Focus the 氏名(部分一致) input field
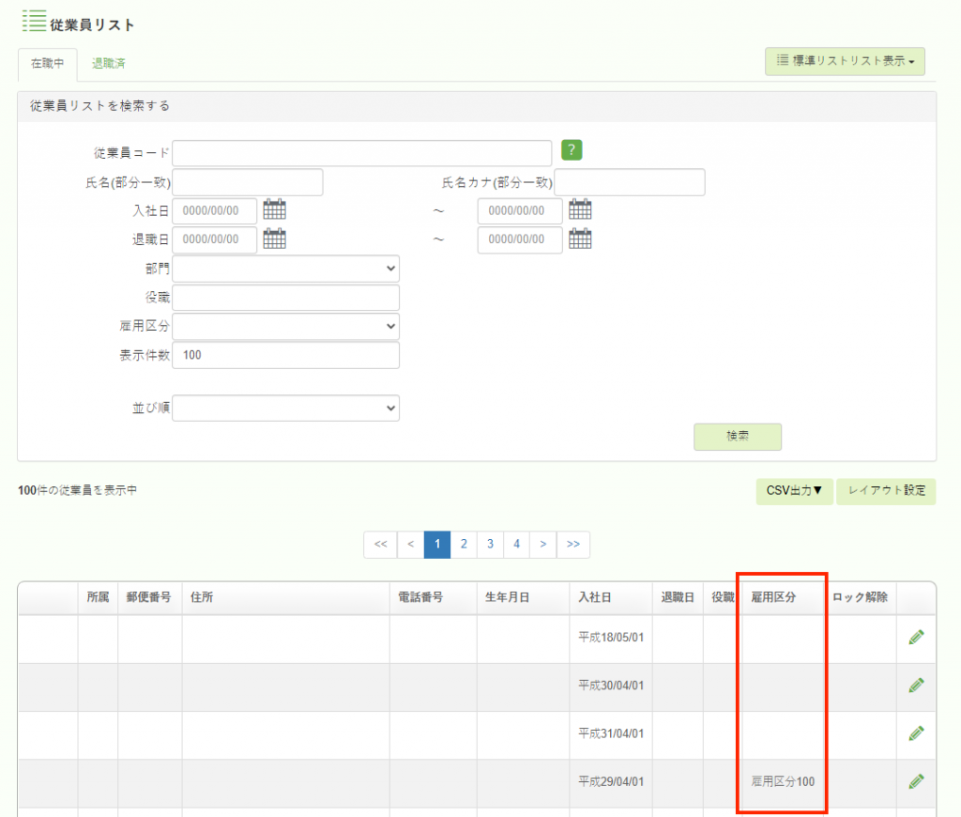Screen dimensions: 961x817 click(248, 182)
